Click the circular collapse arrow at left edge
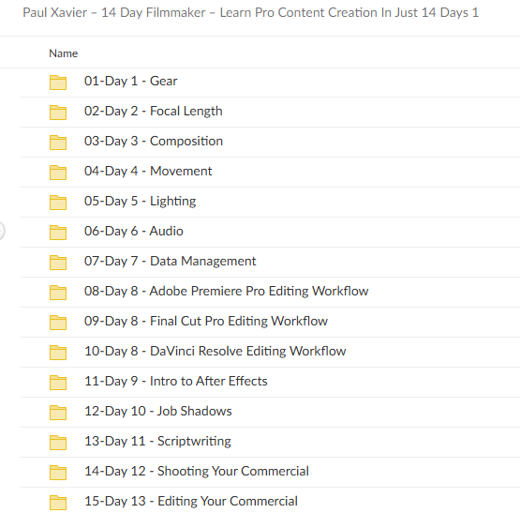 click(x=1, y=231)
